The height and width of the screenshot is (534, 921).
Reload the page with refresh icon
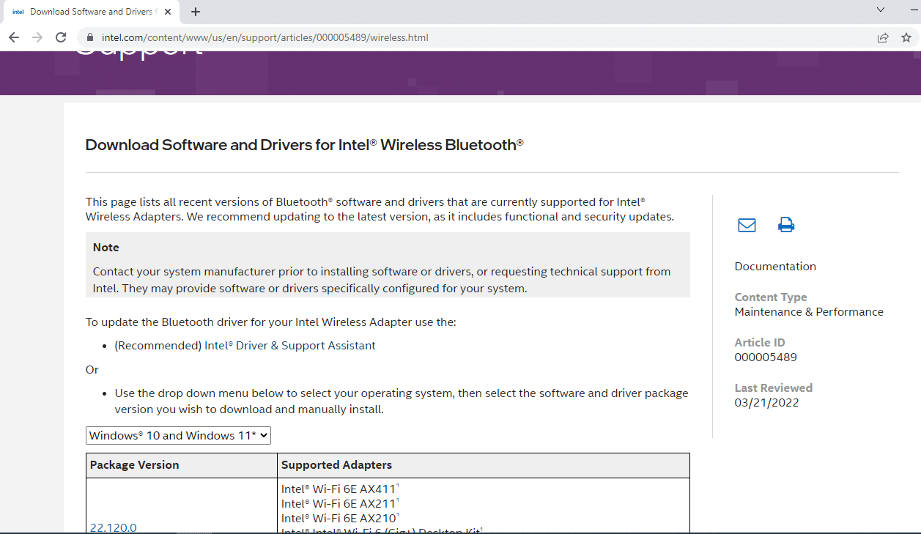[x=62, y=37]
